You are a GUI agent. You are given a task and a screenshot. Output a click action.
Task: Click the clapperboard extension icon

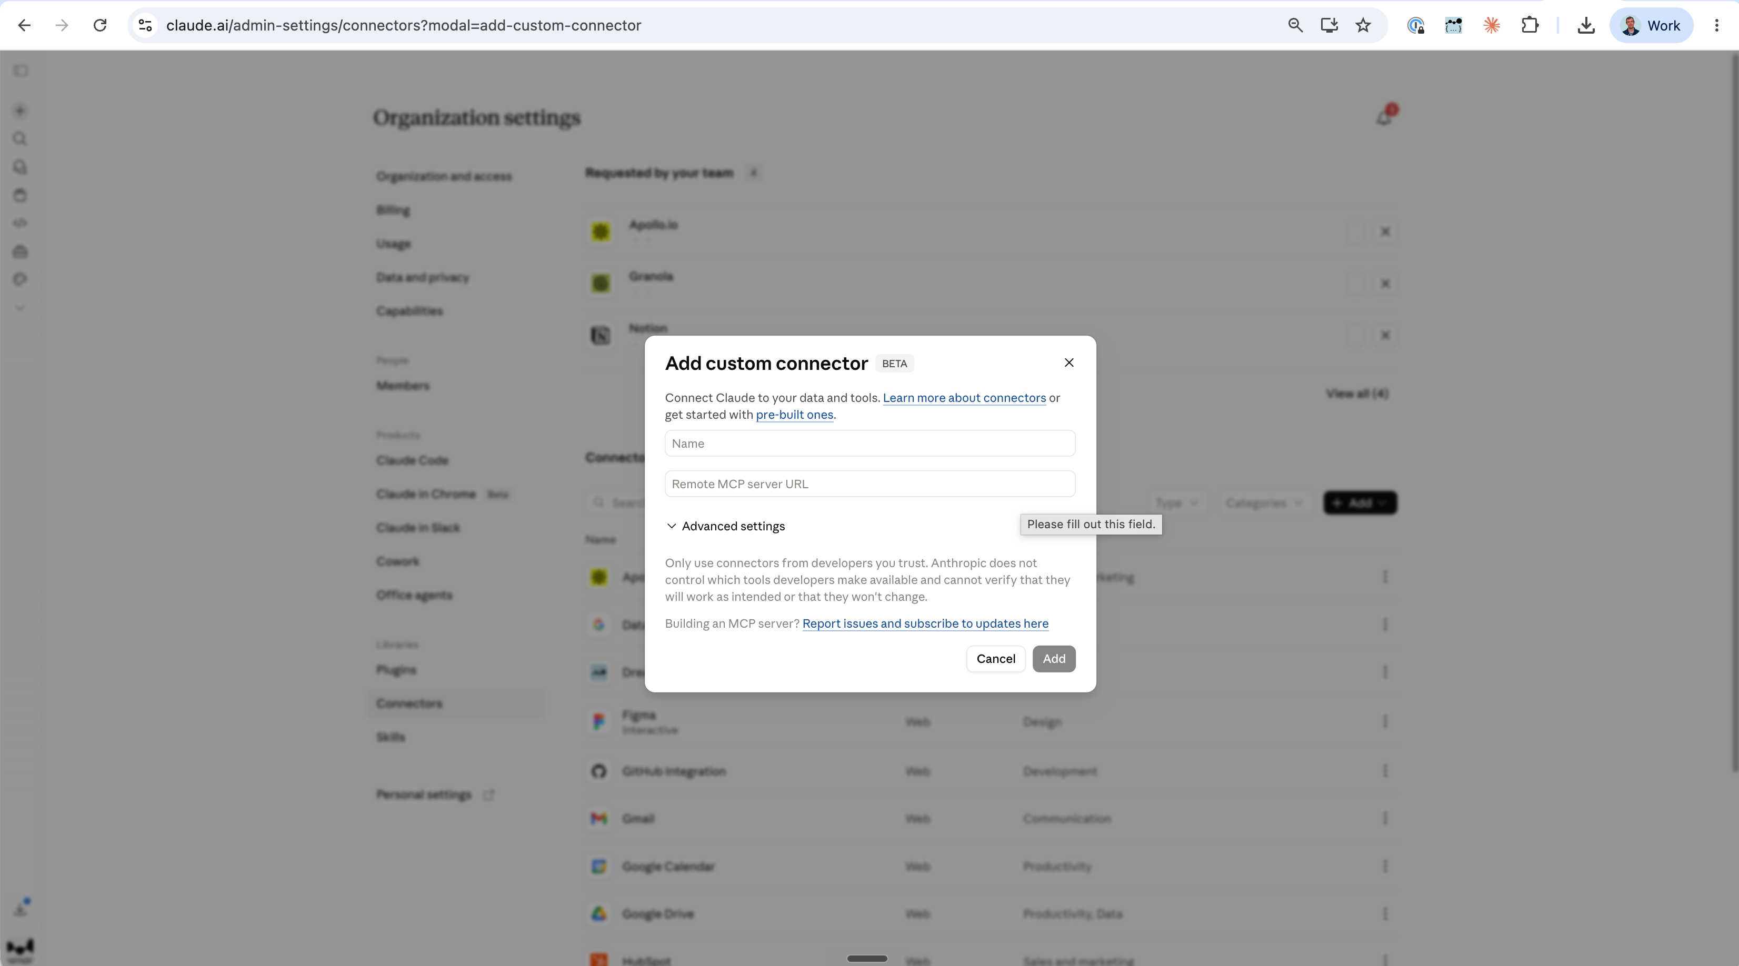click(x=1453, y=26)
